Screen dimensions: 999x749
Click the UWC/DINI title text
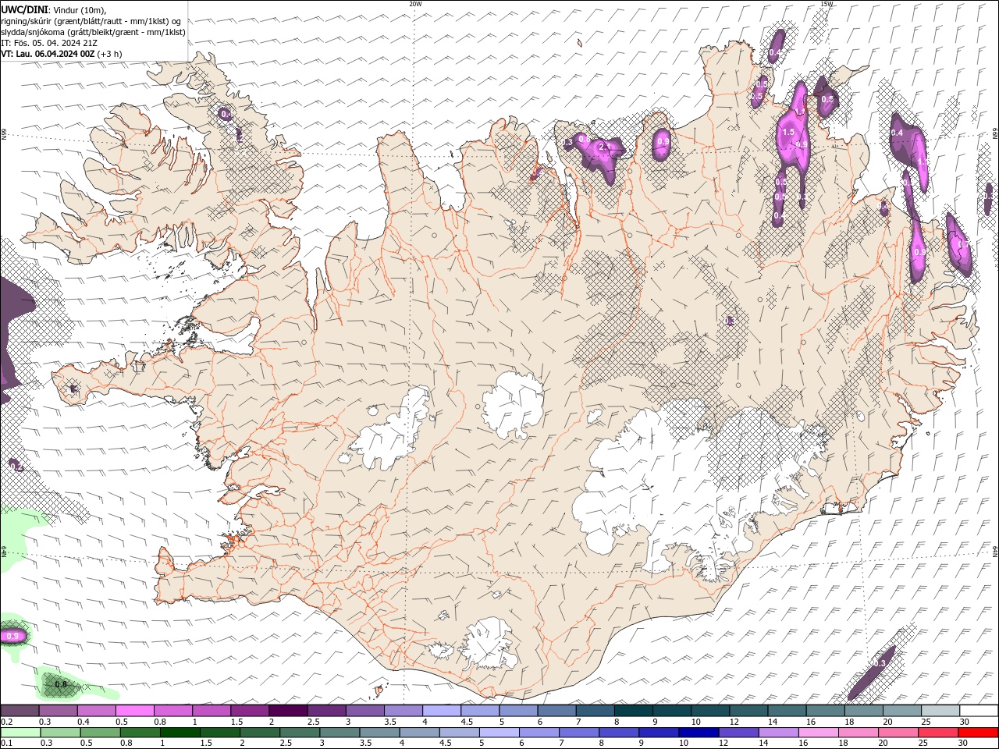click(x=23, y=9)
